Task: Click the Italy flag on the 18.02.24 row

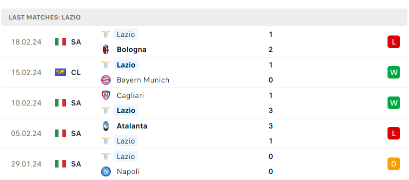Action: click(60, 42)
